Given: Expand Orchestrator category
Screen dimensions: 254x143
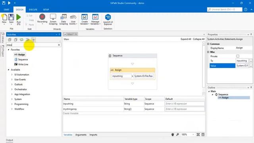Looking at the screenshot, I should click(12, 89).
